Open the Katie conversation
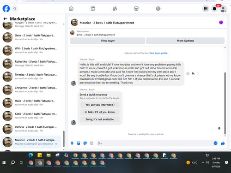231x173 pixels. pyautogui.click(x=31, y=116)
